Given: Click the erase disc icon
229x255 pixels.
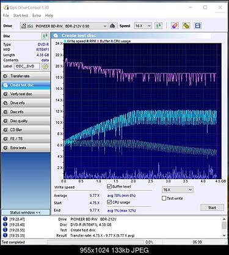Looking at the screenshot, I should pyautogui.click(x=175, y=26).
